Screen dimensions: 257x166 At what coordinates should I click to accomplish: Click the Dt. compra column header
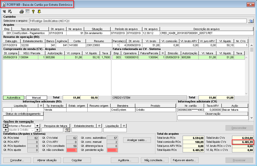point(11,53)
